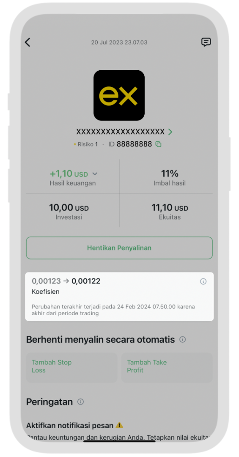Expand the Hasil keuangan dropdown arrow
Image resolution: width=239 pixels, height=457 pixels.
(x=95, y=174)
